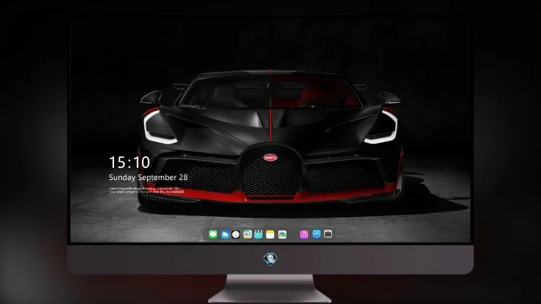Click the robot logo on monitor chin
541x304 pixels.
270,259
